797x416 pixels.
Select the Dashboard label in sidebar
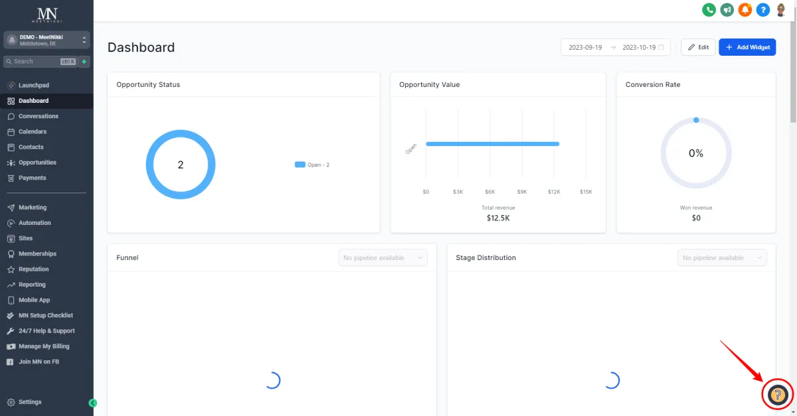(x=33, y=101)
